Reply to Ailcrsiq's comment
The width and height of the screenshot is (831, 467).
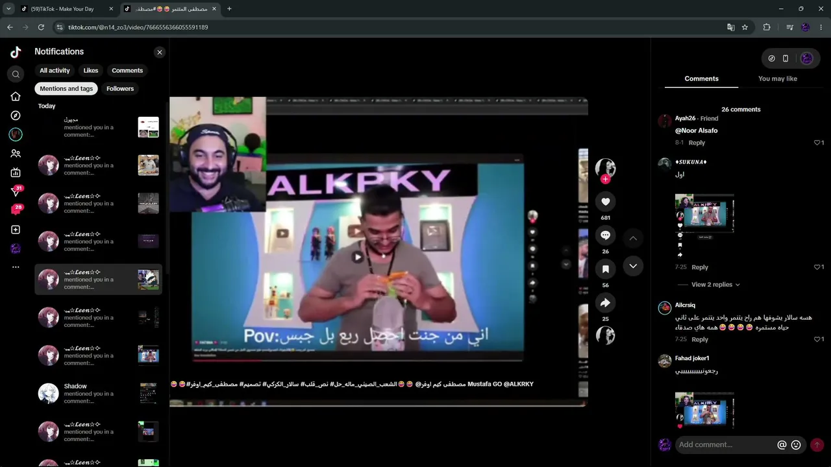[700, 340]
